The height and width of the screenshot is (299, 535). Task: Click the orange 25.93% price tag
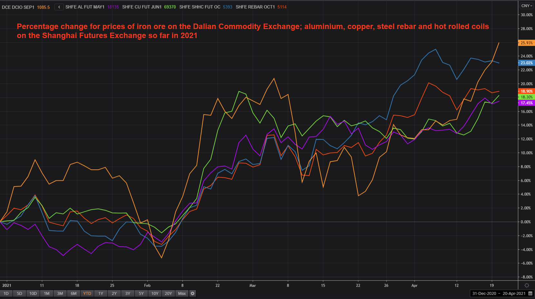coord(526,43)
